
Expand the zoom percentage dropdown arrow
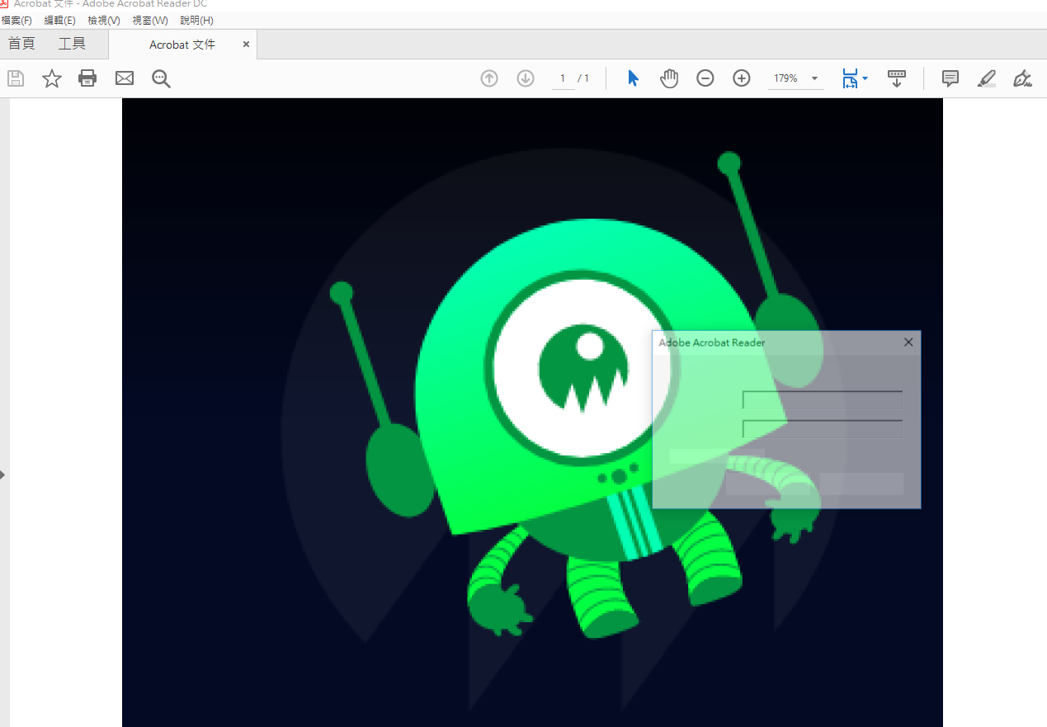coord(815,78)
